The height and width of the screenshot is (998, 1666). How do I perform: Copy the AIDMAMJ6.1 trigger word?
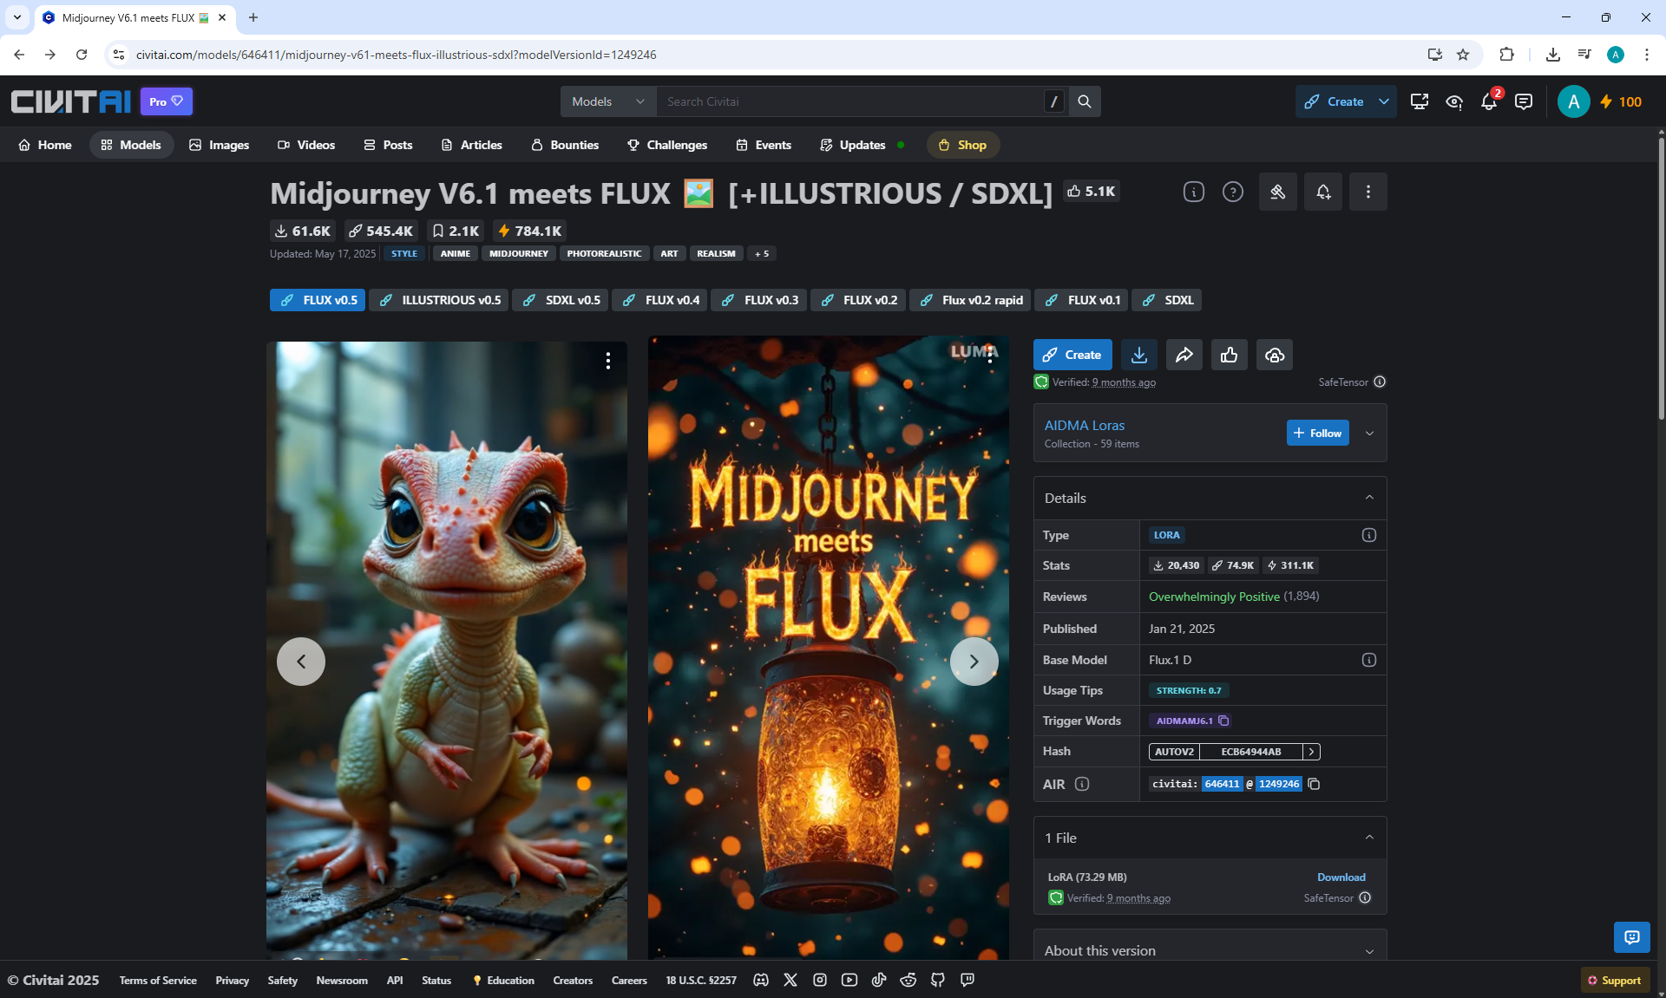[1224, 721]
